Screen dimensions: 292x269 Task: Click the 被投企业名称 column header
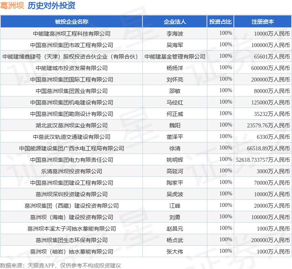pyautogui.click(x=72, y=22)
